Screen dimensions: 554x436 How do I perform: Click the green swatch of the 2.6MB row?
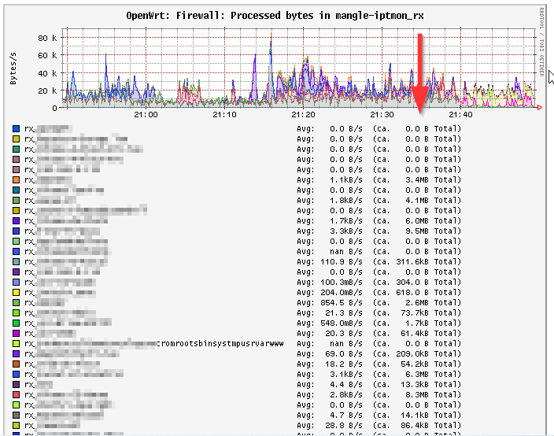point(16,303)
